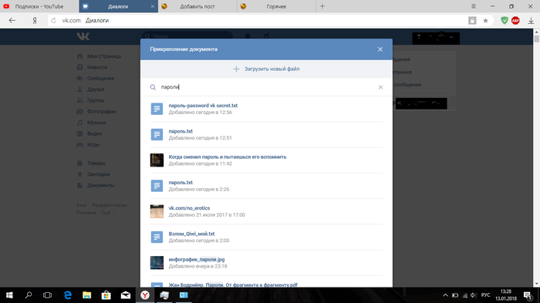Open Yandex Browser from the taskbar
Screen dimensions: 540x303
click(145, 295)
